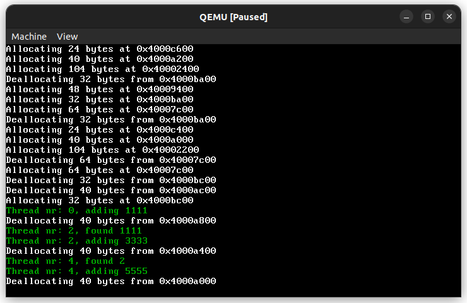Click line 'Thread nr: 2, adding 3333'
Viewport: 467px width, 303px height.
coord(77,241)
